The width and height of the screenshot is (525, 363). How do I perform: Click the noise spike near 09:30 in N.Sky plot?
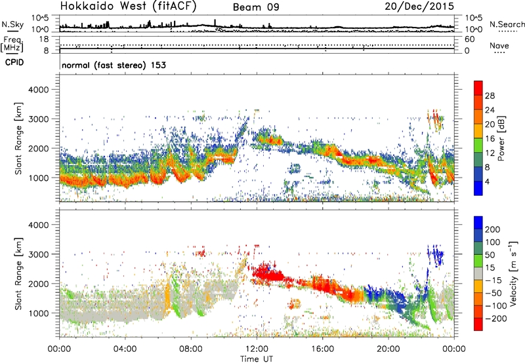tap(215, 23)
